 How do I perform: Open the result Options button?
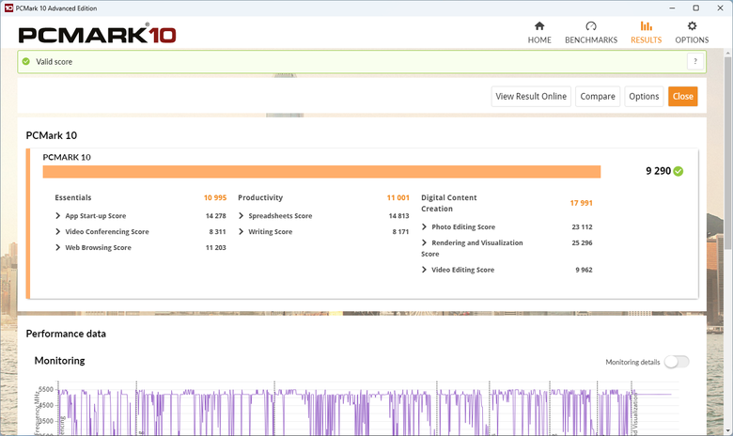(644, 96)
